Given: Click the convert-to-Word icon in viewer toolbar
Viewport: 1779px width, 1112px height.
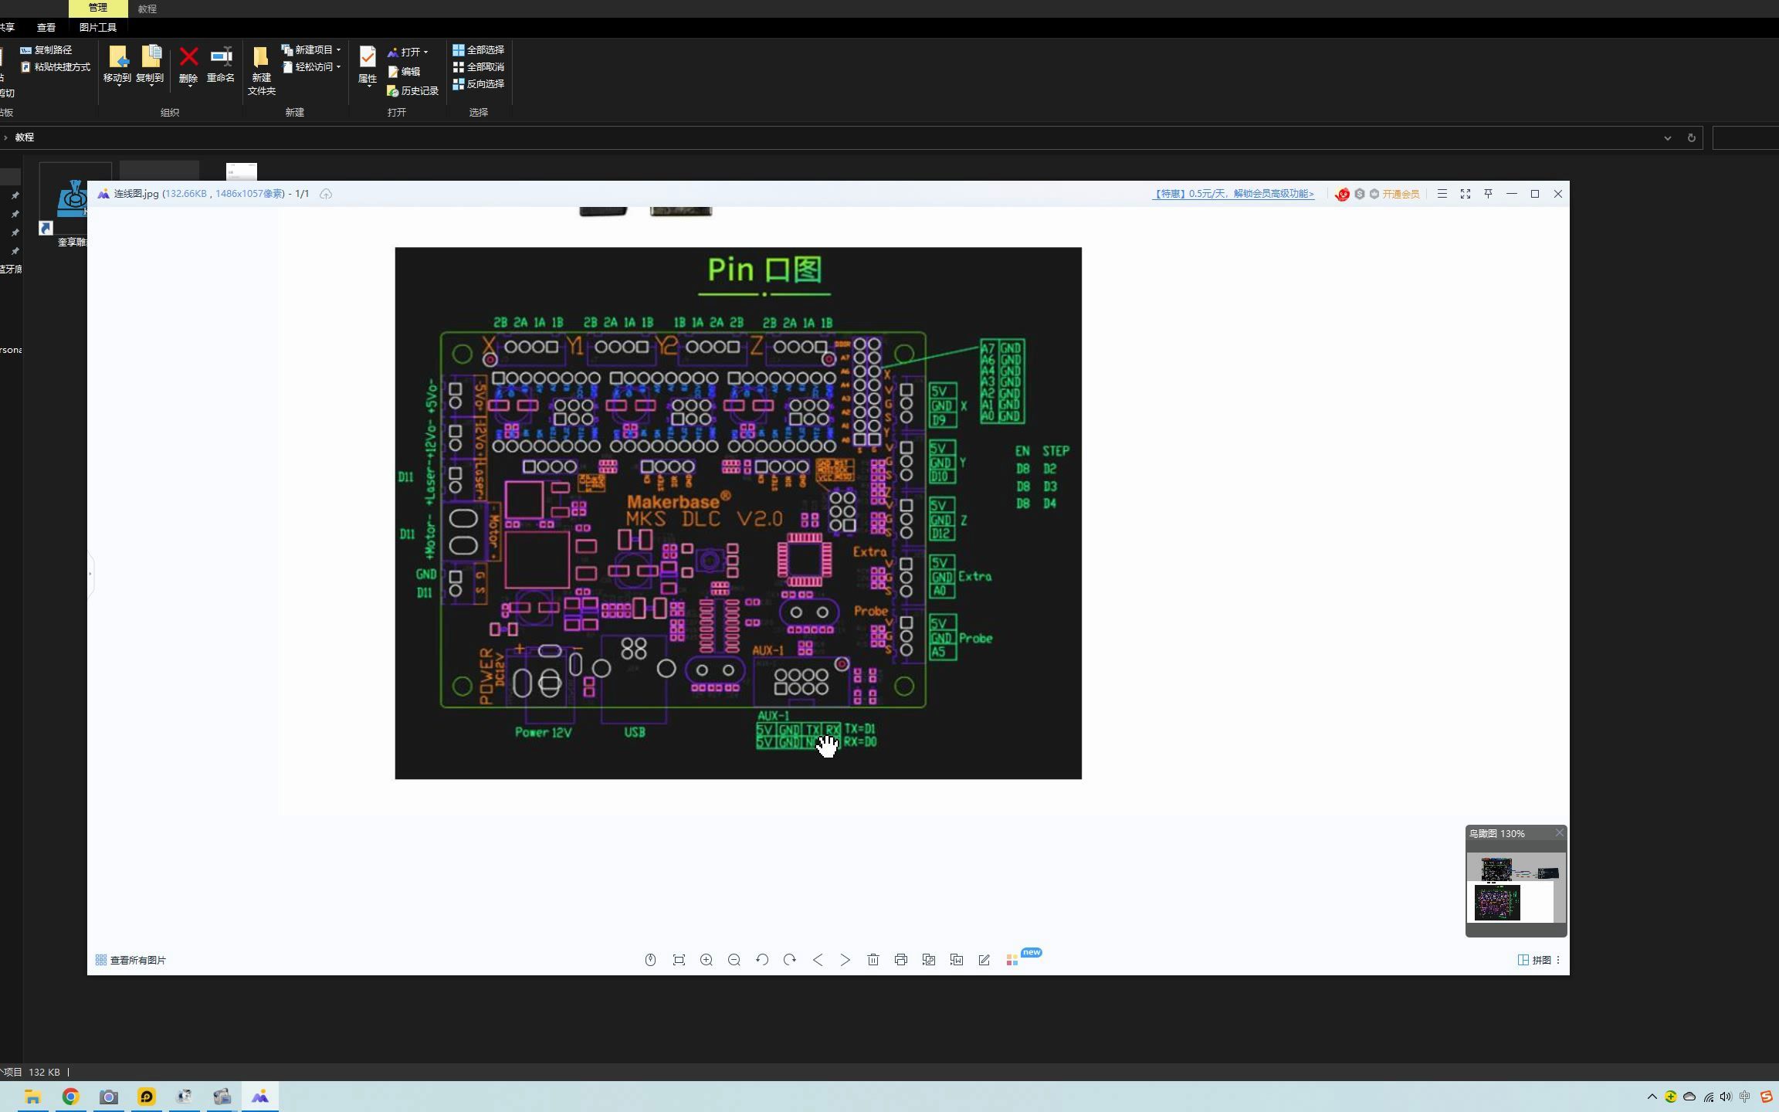Looking at the screenshot, I should [x=957, y=960].
